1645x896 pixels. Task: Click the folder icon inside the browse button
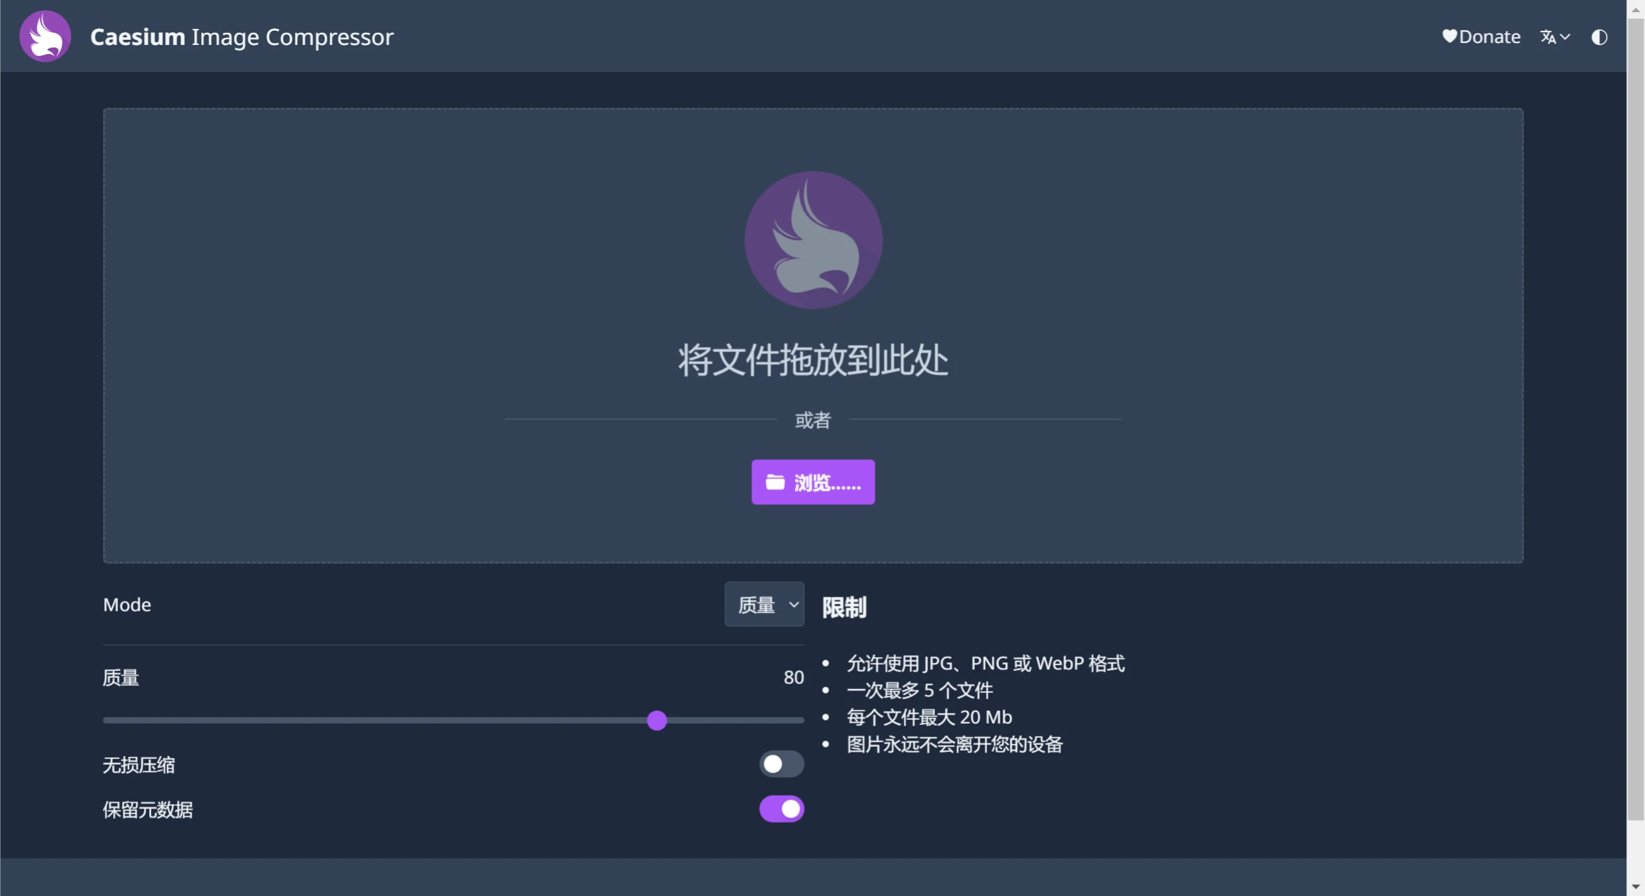774,482
